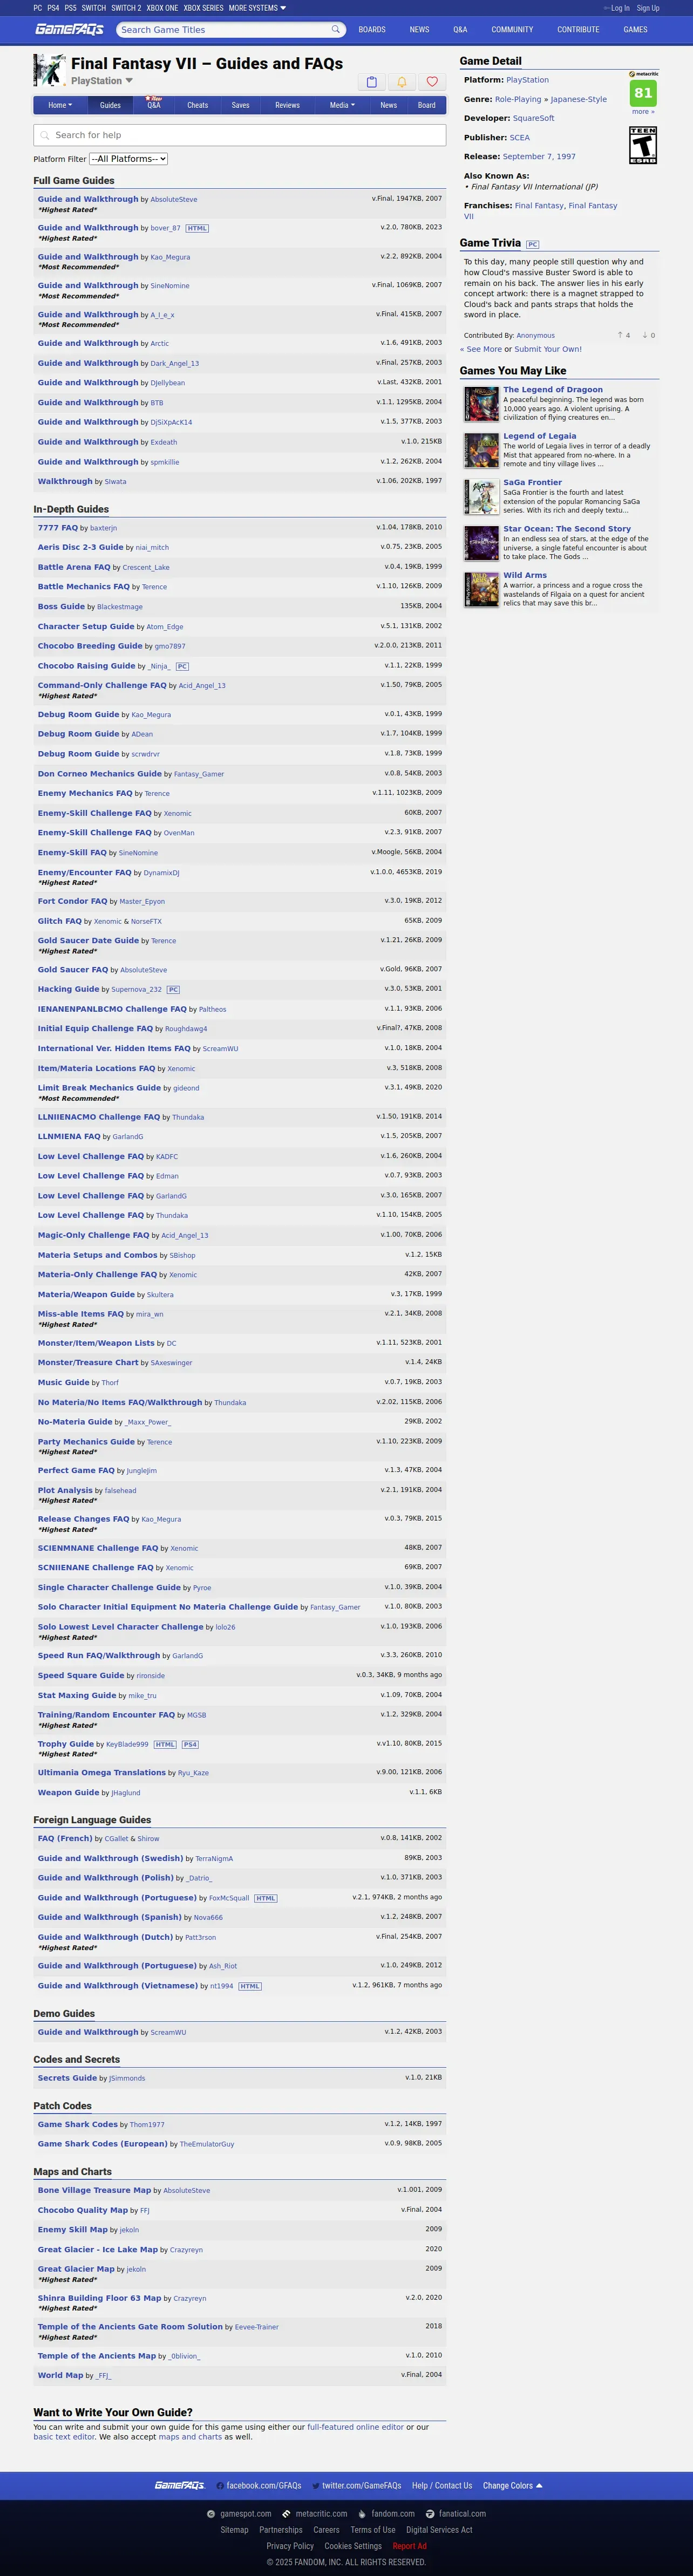This screenshot has width=693, height=2576.
Task: Expand the More Systems dropdown
Action: click(257, 8)
